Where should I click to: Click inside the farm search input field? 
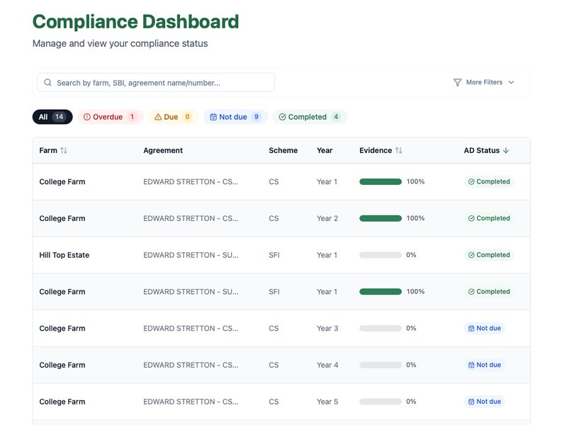(156, 82)
